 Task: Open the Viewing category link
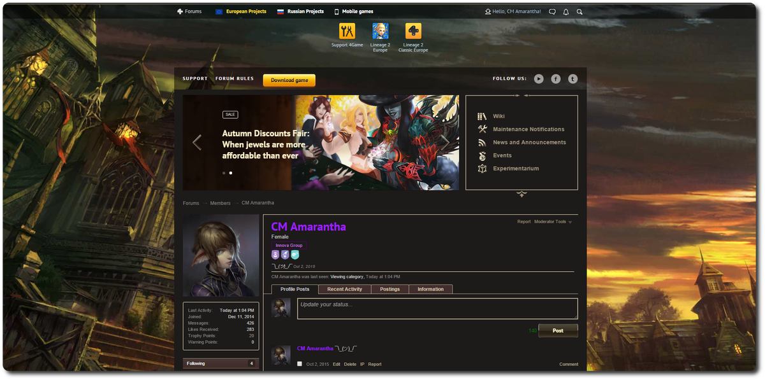coord(347,277)
